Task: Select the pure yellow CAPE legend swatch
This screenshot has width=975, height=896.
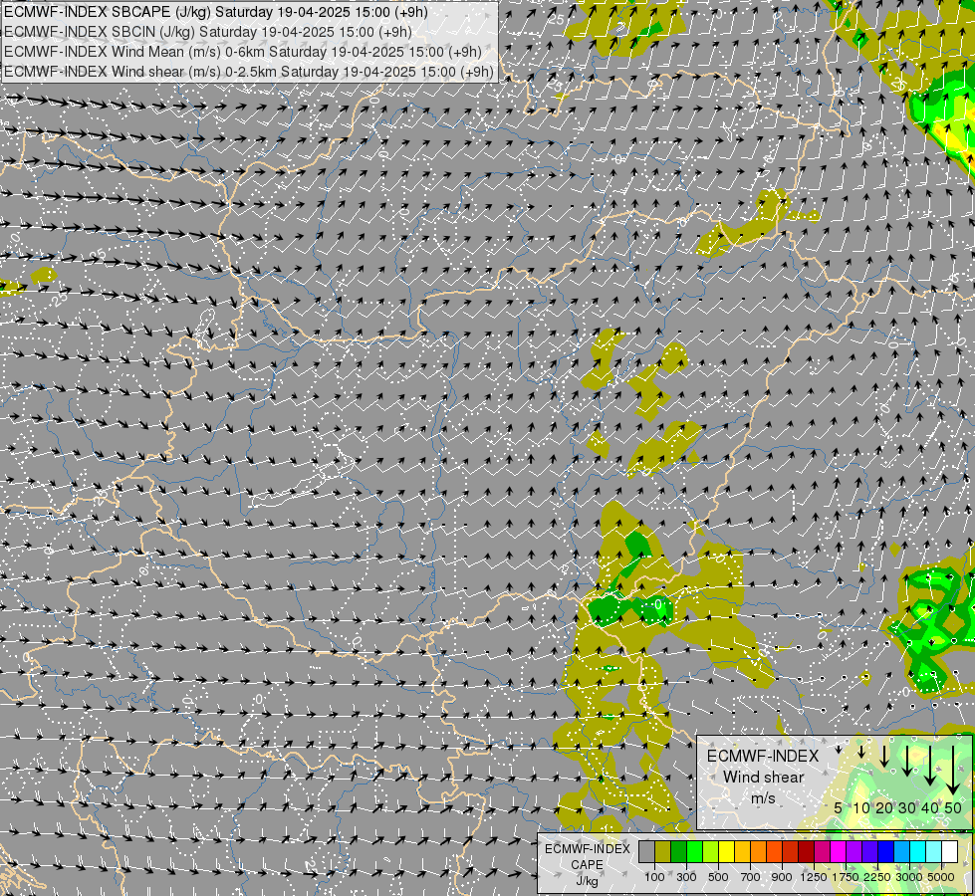Action: point(726,851)
